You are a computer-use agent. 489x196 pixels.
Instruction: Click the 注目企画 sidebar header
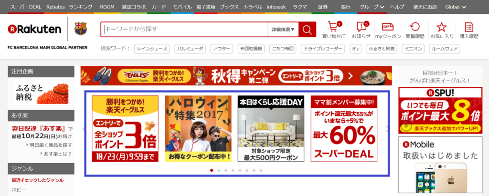point(41,72)
